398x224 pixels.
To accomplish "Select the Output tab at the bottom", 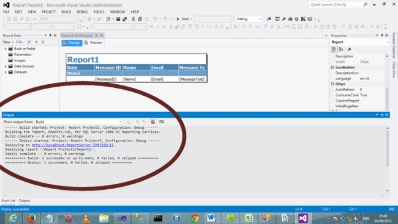I will pos(24,200).
